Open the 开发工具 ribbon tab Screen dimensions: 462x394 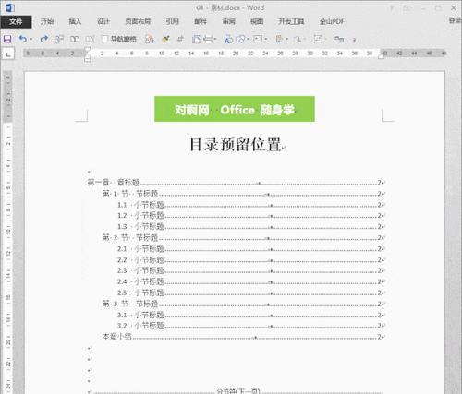pos(291,21)
